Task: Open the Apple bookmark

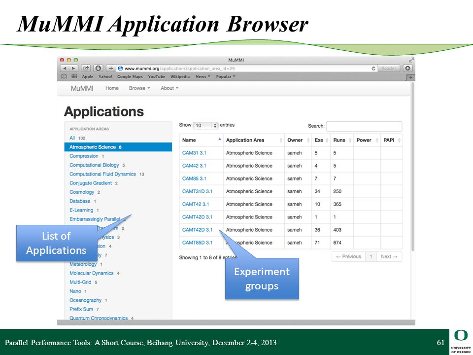Action: coord(88,77)
